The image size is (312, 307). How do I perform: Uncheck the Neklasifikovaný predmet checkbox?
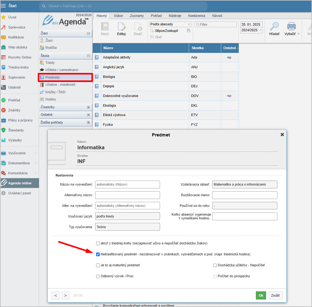(98, 254)
